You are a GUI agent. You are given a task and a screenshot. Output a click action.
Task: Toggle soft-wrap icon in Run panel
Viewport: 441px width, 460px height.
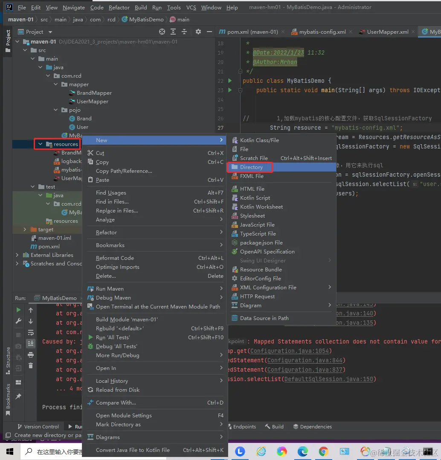(x=31, y=333)
